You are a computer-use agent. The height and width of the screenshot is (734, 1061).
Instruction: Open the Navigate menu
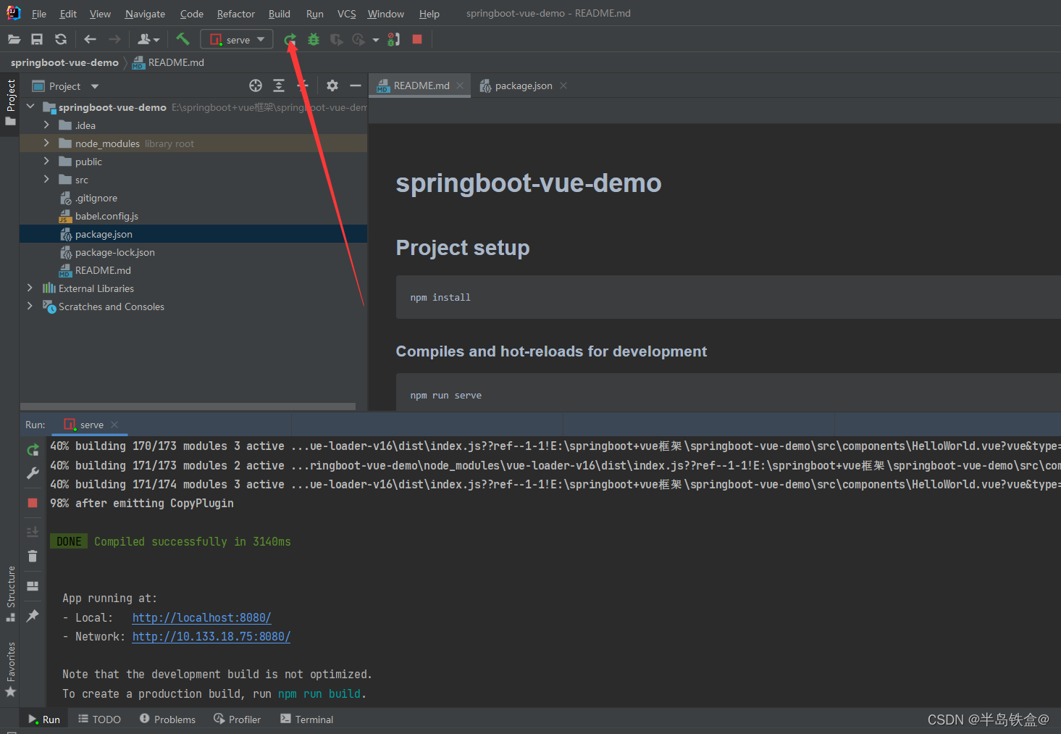coord(145,14)
